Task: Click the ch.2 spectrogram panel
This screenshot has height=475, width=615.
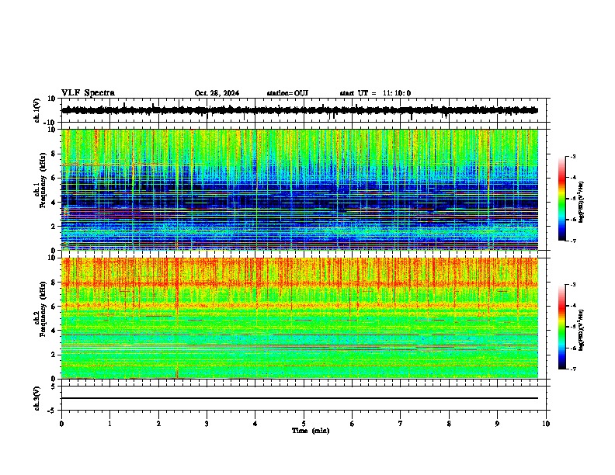Action: pos(300,318)
